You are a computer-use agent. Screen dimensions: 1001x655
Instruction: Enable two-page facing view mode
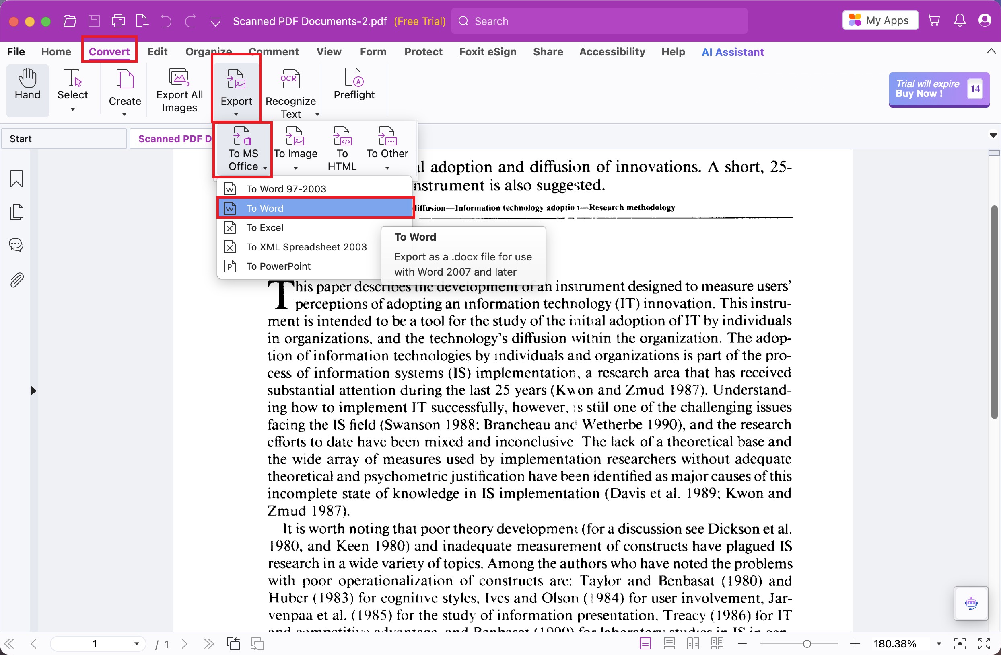(693, 643)
